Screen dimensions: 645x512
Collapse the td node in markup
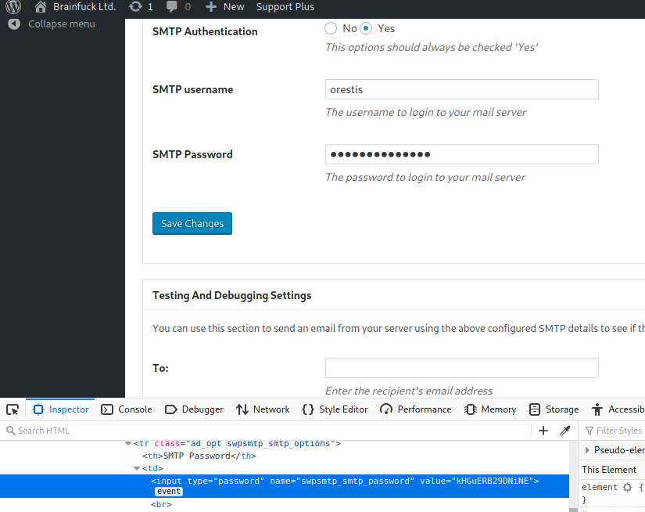[137, 468]
